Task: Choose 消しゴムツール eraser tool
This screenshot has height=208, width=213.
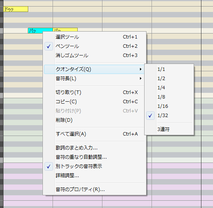Action: (x=95, y=55)
